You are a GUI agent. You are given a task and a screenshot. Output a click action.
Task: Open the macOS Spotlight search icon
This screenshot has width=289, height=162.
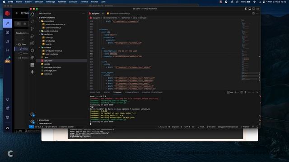(260, 2)
